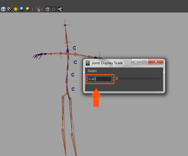The height and width of the screenshot is (156, 188).
Task: Toggle the blue sphere shadows icon
Action: tap(22, 9)
